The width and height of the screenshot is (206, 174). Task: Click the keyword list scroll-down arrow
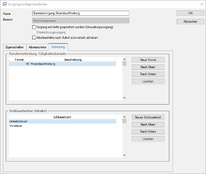(x=124, y=155)
